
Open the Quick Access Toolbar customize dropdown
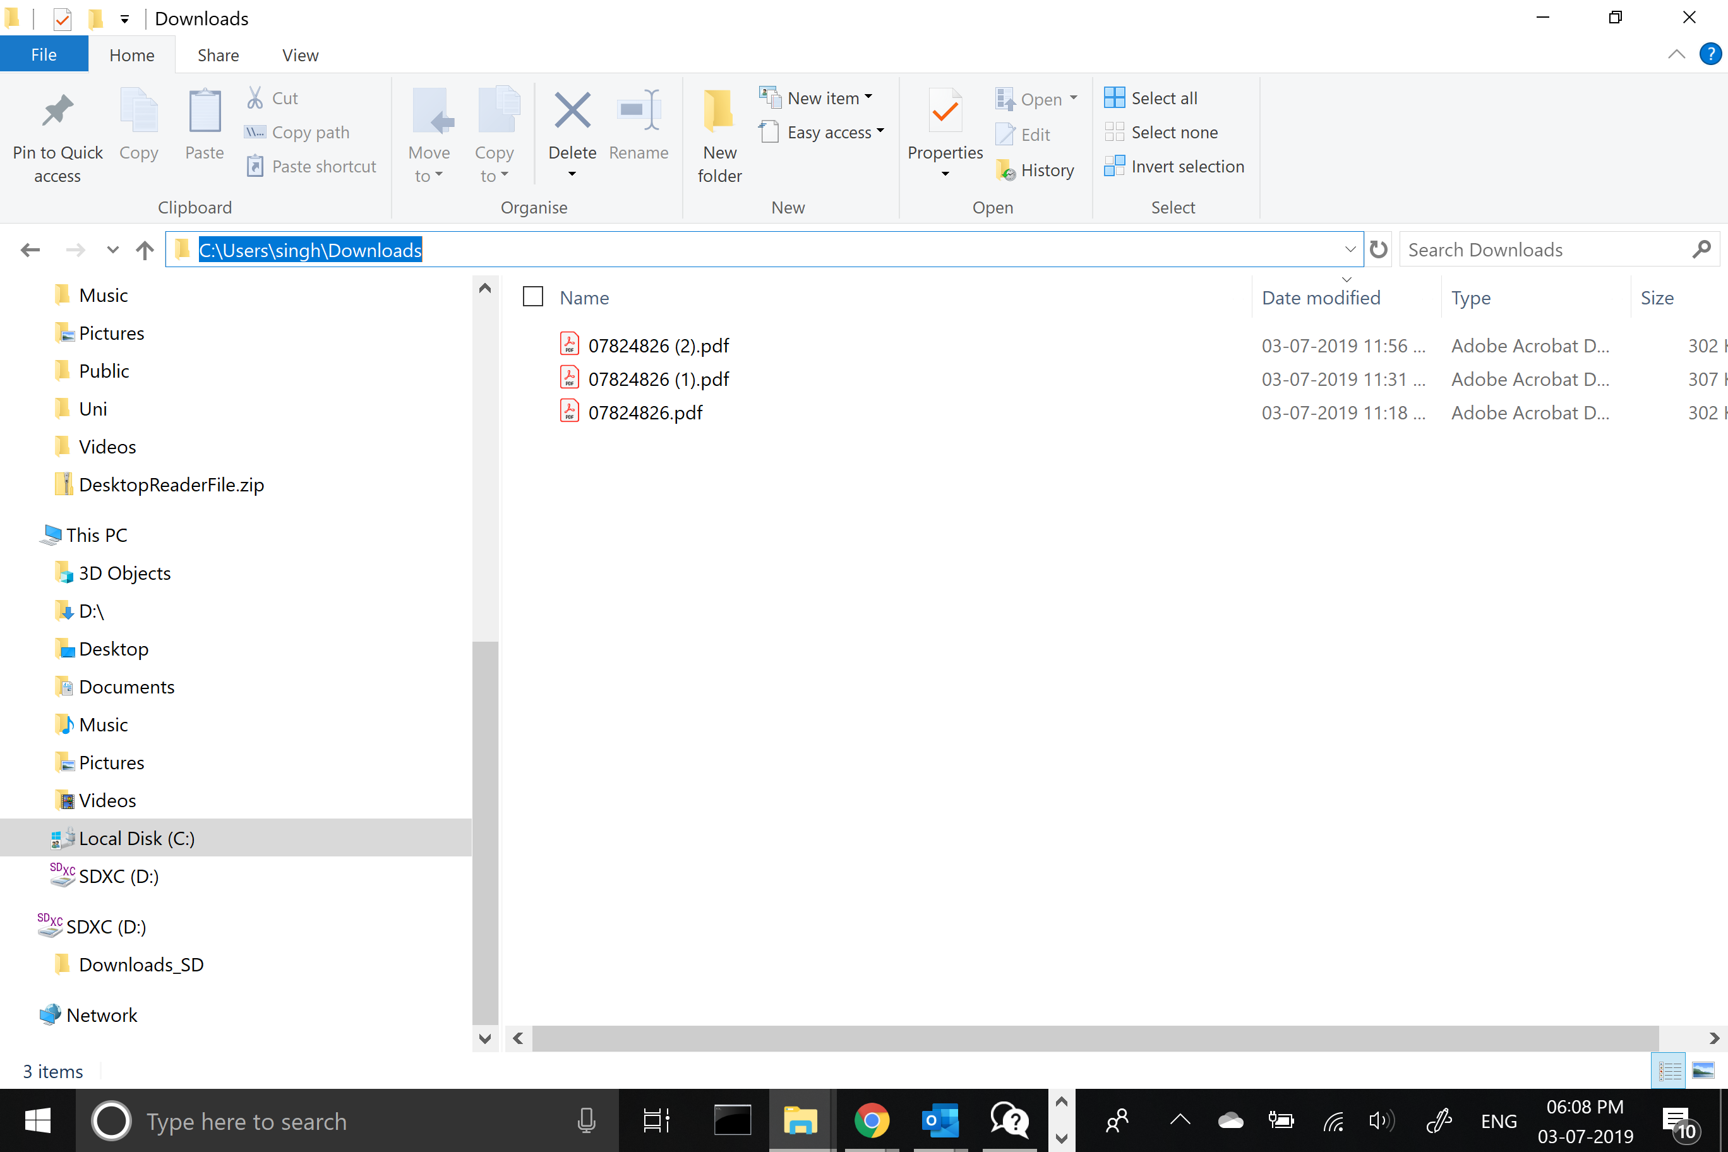click(x=124, y=19)
